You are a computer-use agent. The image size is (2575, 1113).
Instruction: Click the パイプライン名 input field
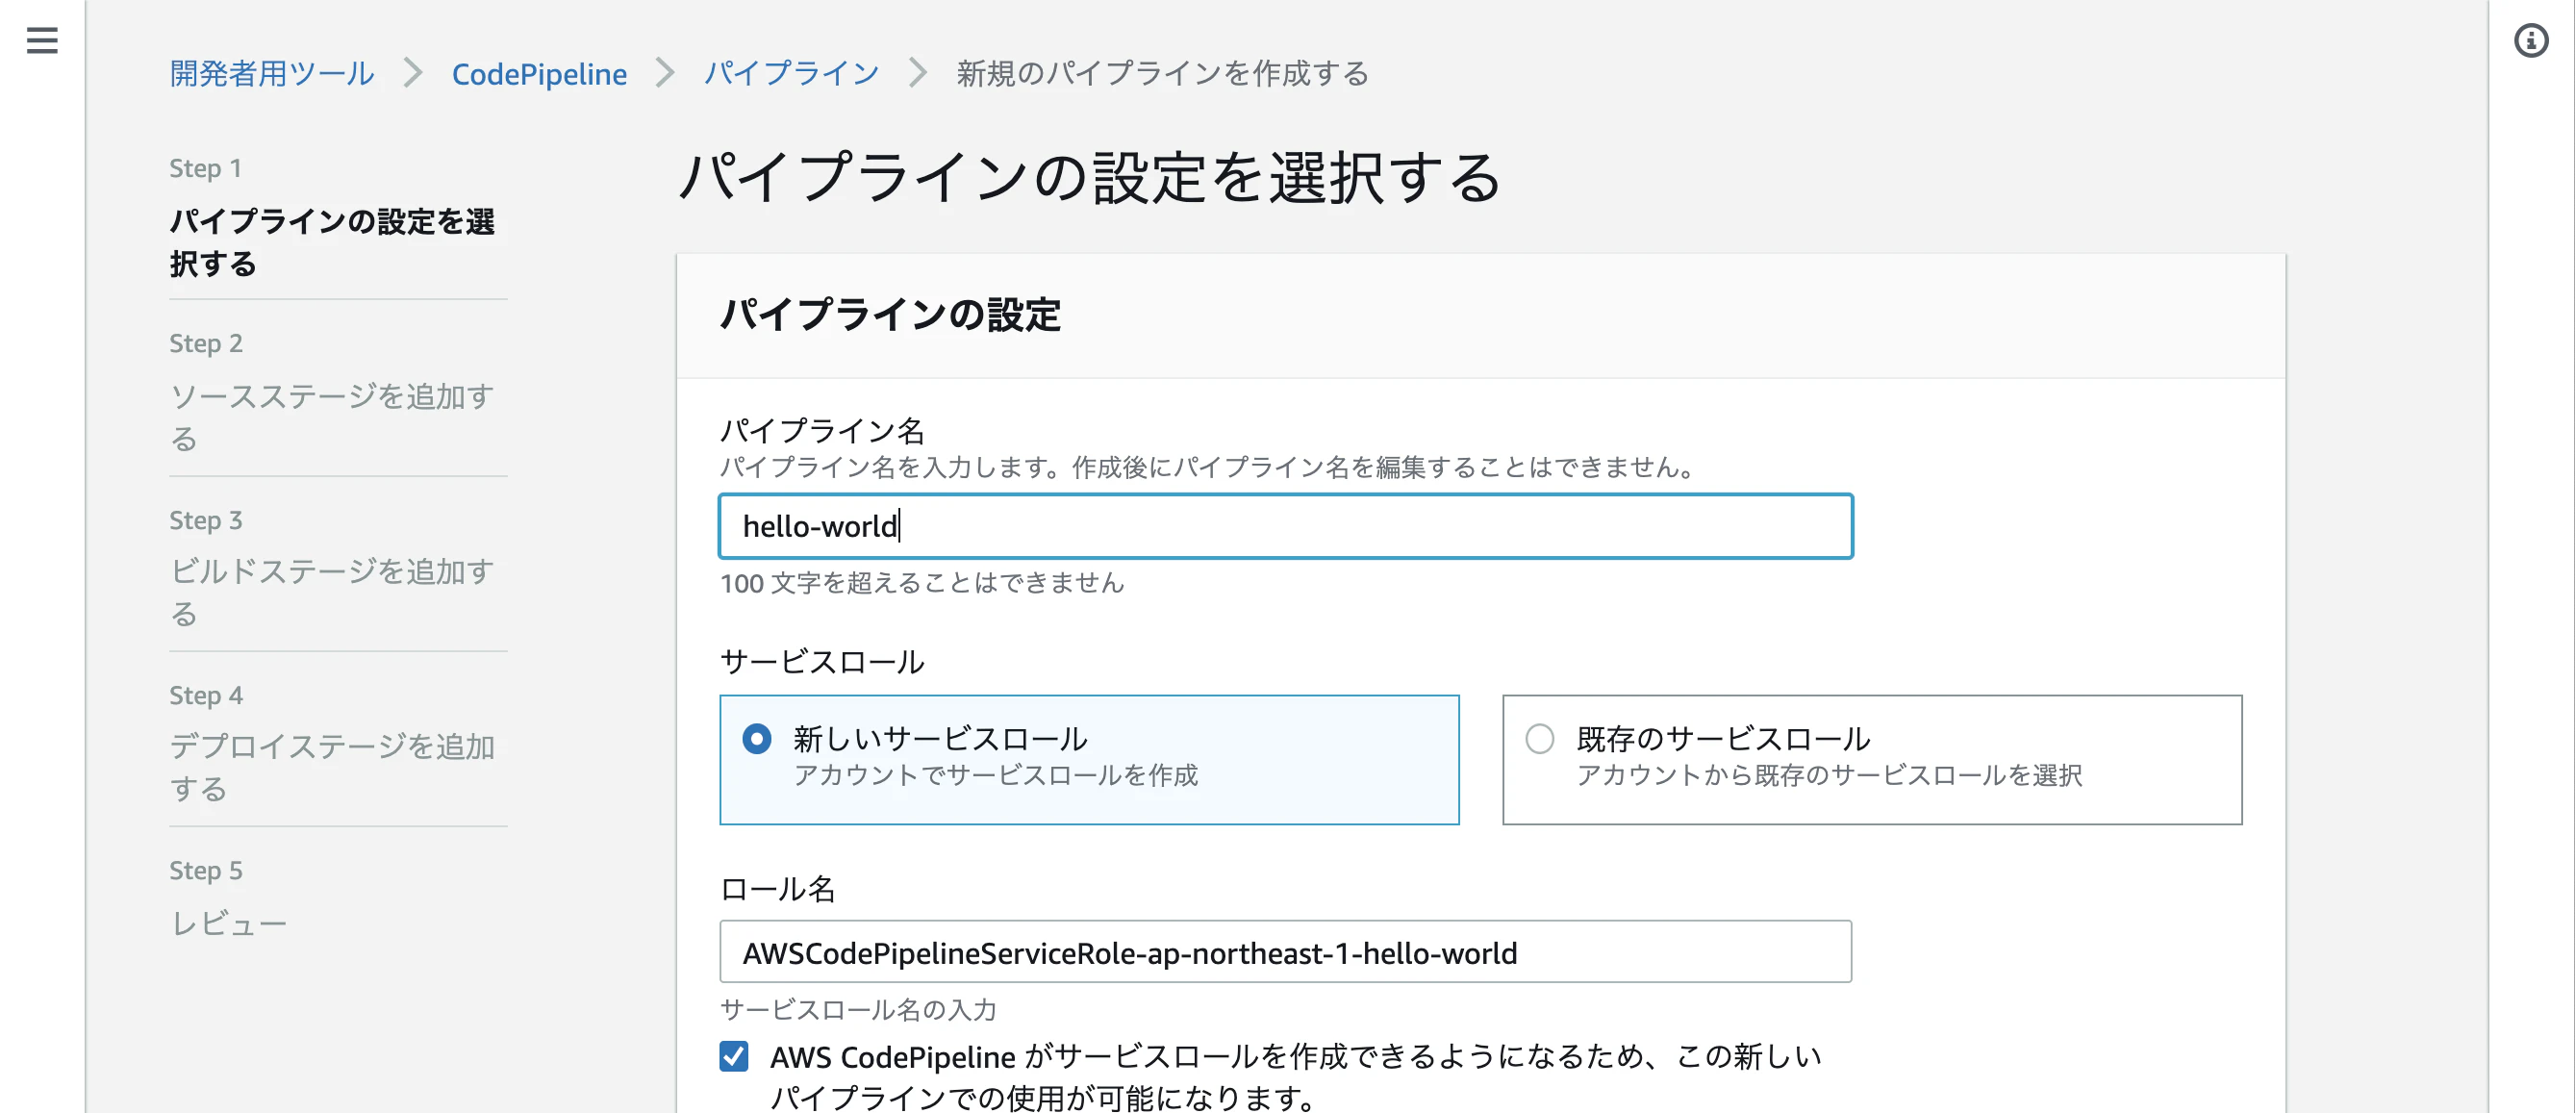coord(1285,526)
